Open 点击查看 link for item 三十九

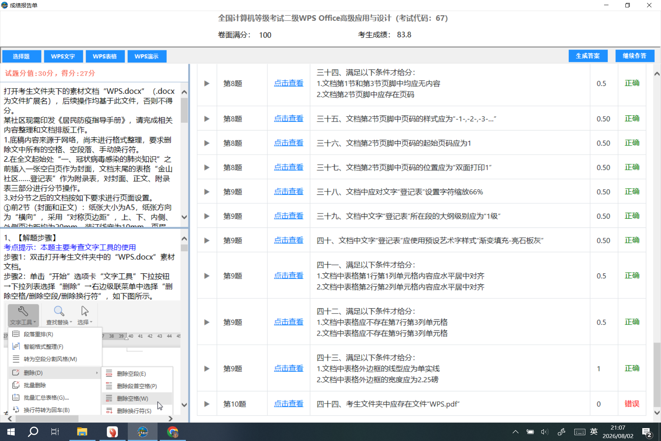click(289, 216)
